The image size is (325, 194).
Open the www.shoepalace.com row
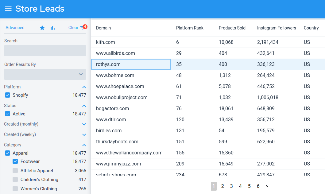pos(208,87)
